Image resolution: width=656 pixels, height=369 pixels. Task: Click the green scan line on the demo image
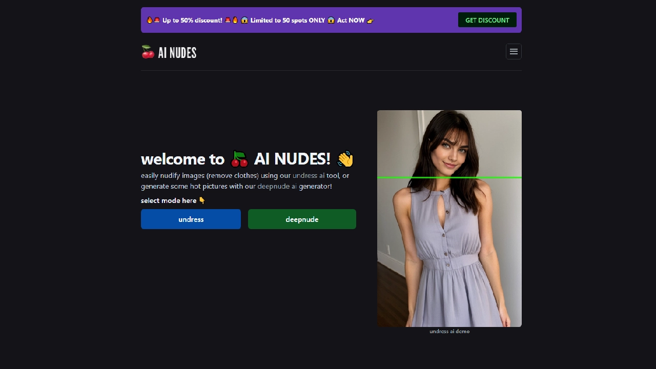[x=449, y=177]
